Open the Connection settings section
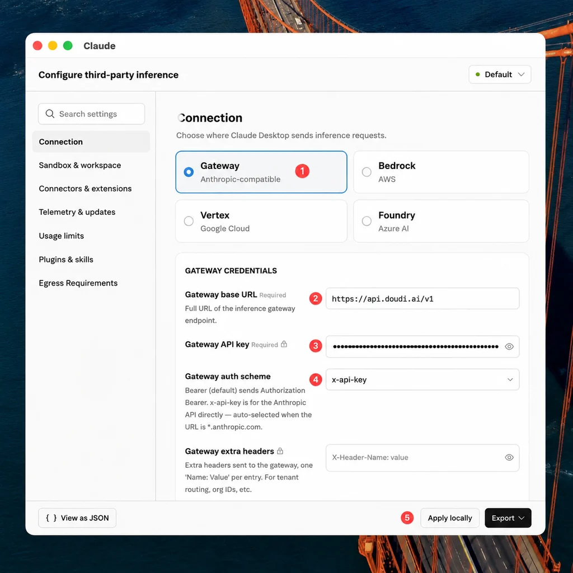The image size is (573, 573). coord(91,142)
